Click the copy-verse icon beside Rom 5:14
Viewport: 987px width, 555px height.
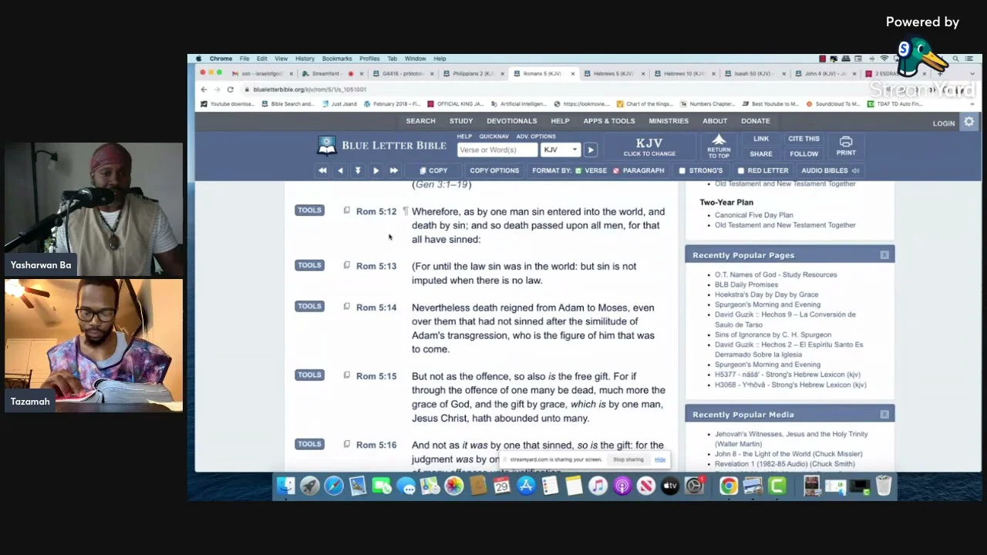346,307
